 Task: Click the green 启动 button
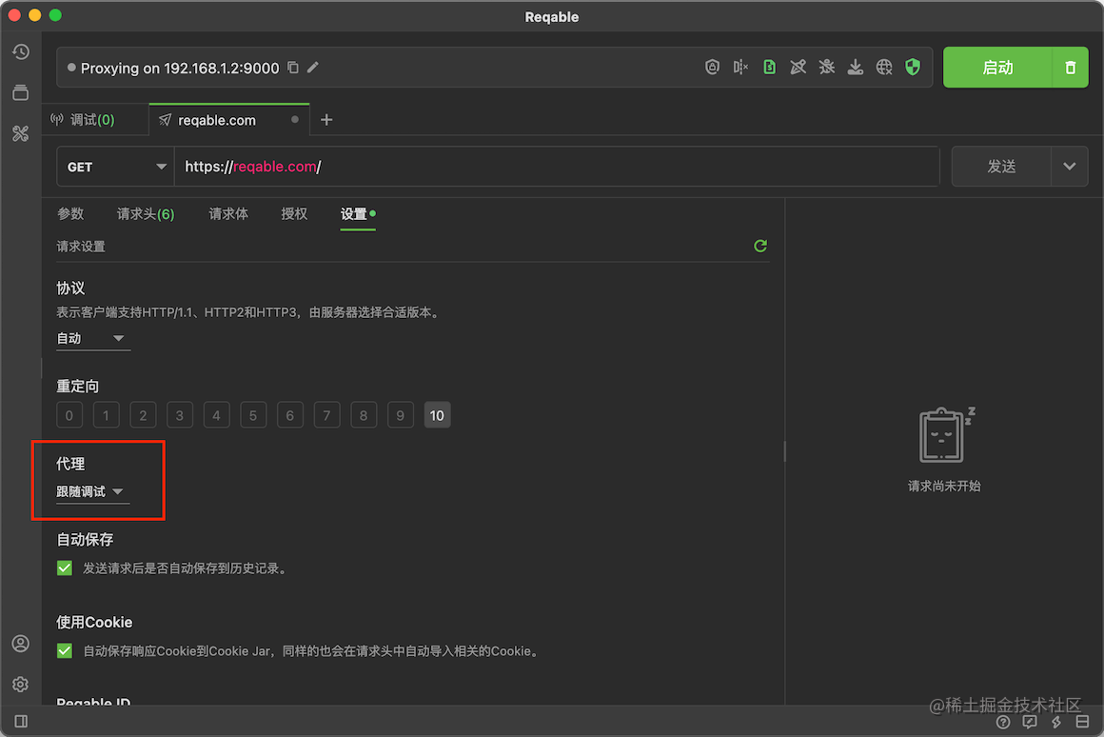click(x=997, y=68)
